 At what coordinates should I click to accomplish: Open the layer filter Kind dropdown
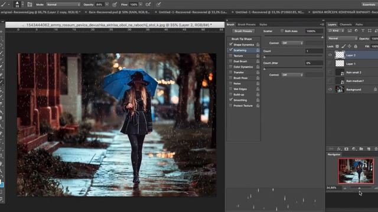(x=336, y=31)
